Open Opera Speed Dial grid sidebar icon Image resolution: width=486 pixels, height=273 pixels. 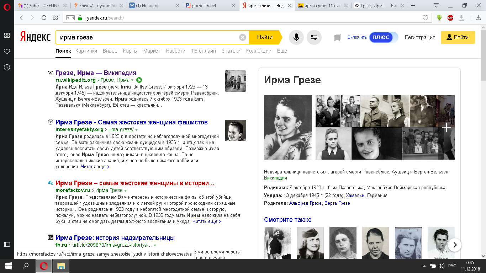7,35
